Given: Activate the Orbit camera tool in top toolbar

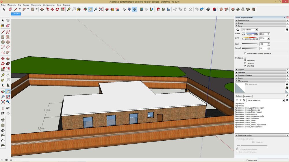Looking at the screenshot, I should point(86,9).
